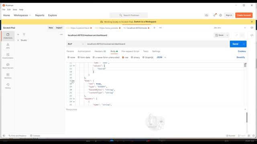Switch to the Params tab

coord(70,51)
